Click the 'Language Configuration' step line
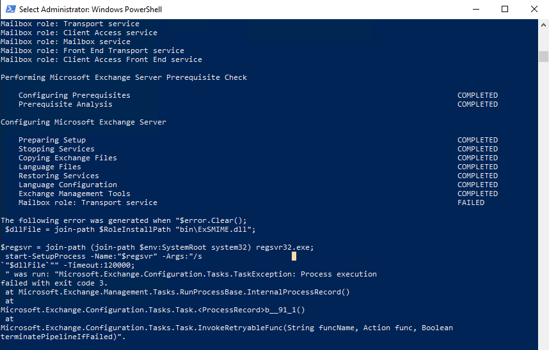Image resolution: width=549 pixels, height=350 pixels. pos(68,185)
